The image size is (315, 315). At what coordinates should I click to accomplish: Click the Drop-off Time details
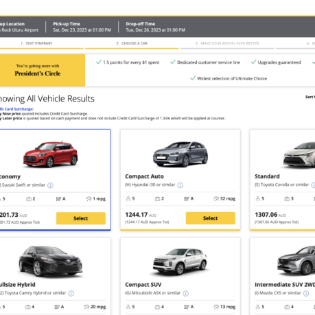click(155, 27)
